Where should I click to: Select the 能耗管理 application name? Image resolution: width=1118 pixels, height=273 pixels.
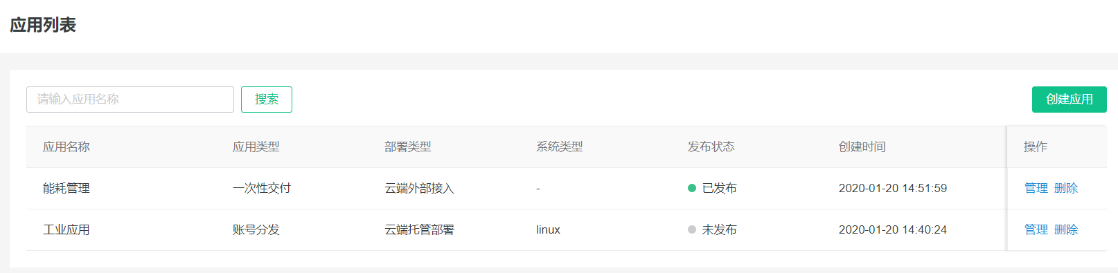[66, 188]
